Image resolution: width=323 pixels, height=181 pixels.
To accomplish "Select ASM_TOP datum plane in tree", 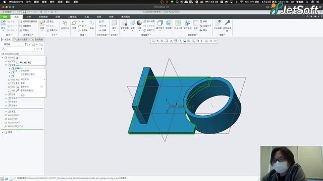I will (x=13, y=119).
